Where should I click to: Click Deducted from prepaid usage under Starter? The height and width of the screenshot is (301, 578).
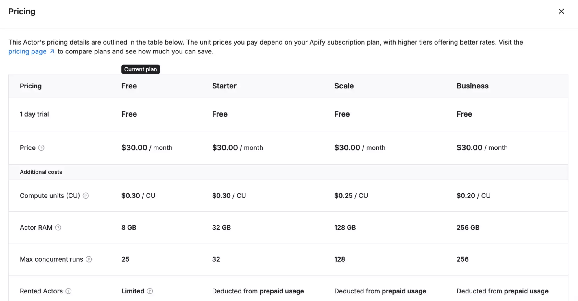coord(258,291)
